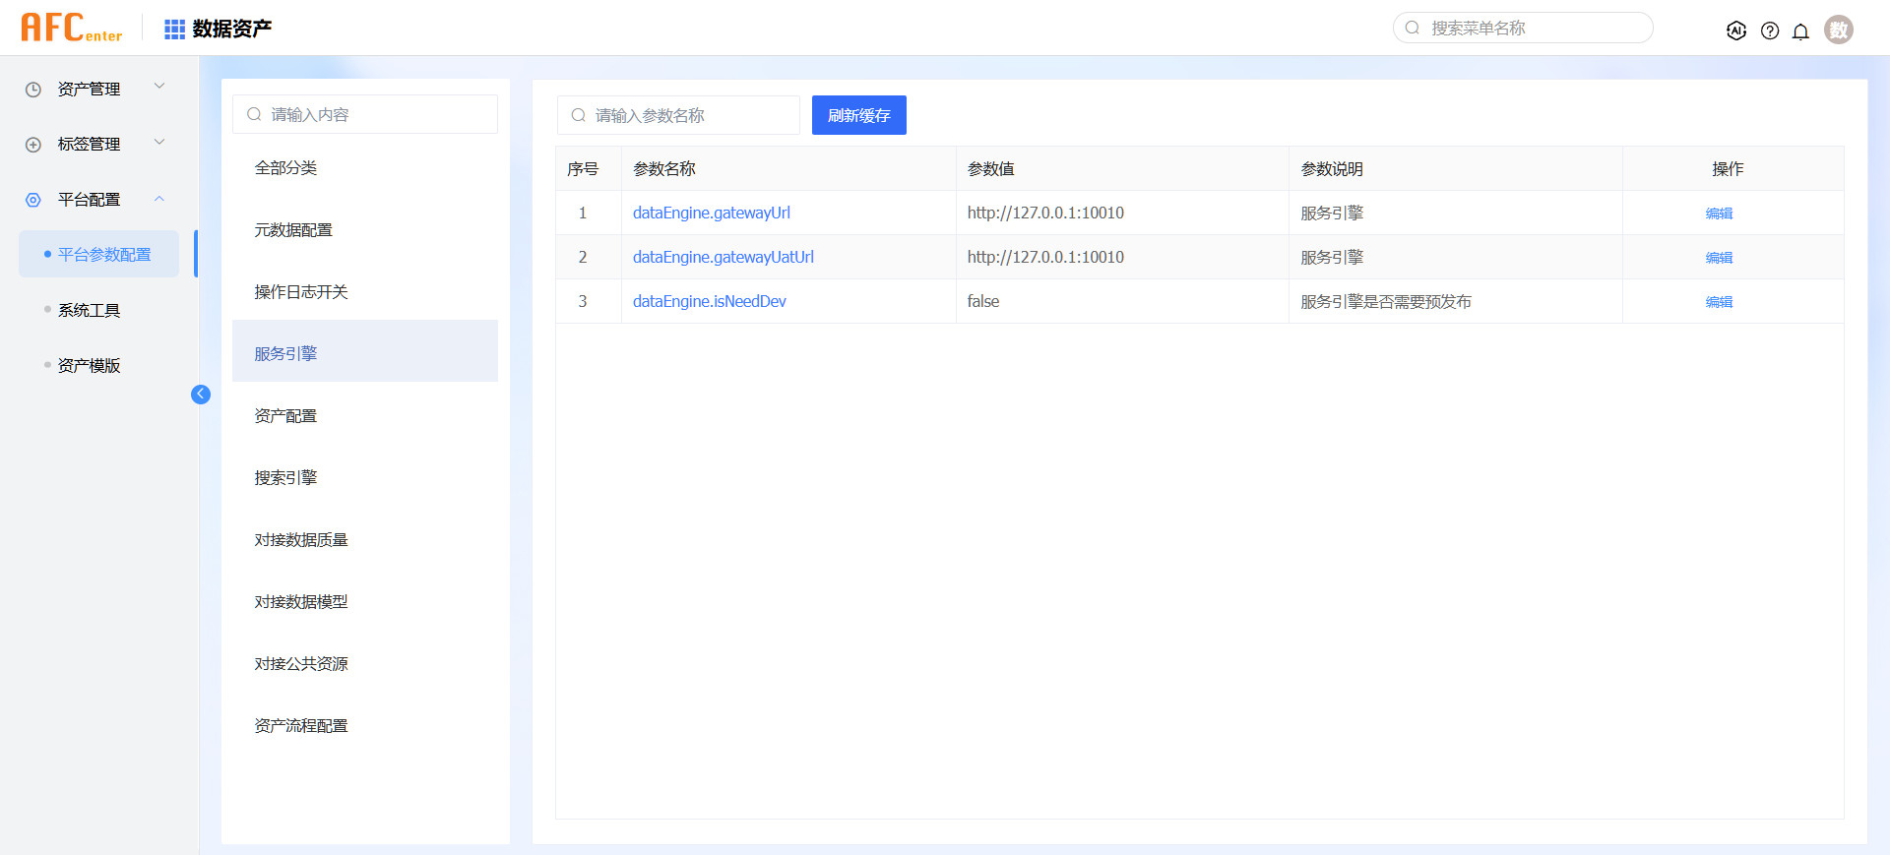Focus the 请输入参数名称 search field
The image size is (1890, 855).
point(689,115)
